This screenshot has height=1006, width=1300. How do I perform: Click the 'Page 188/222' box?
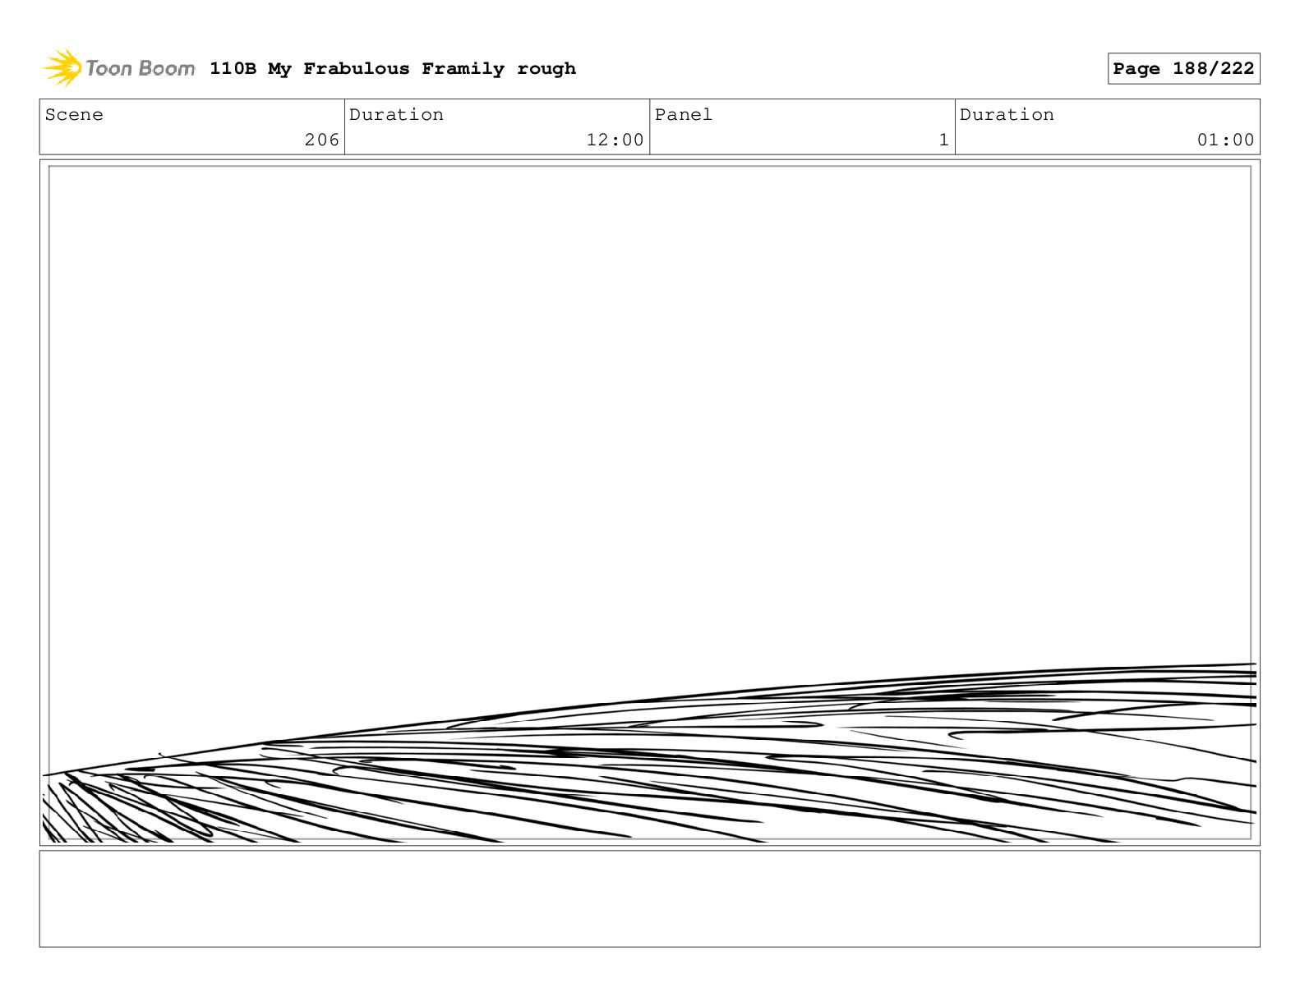click(1183, 69)
